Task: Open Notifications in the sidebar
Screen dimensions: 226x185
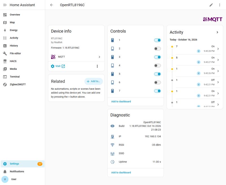Action: 23,171
